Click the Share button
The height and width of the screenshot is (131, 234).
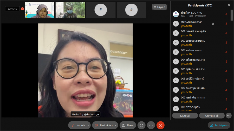pyautogui.click(x=128, y=125)
